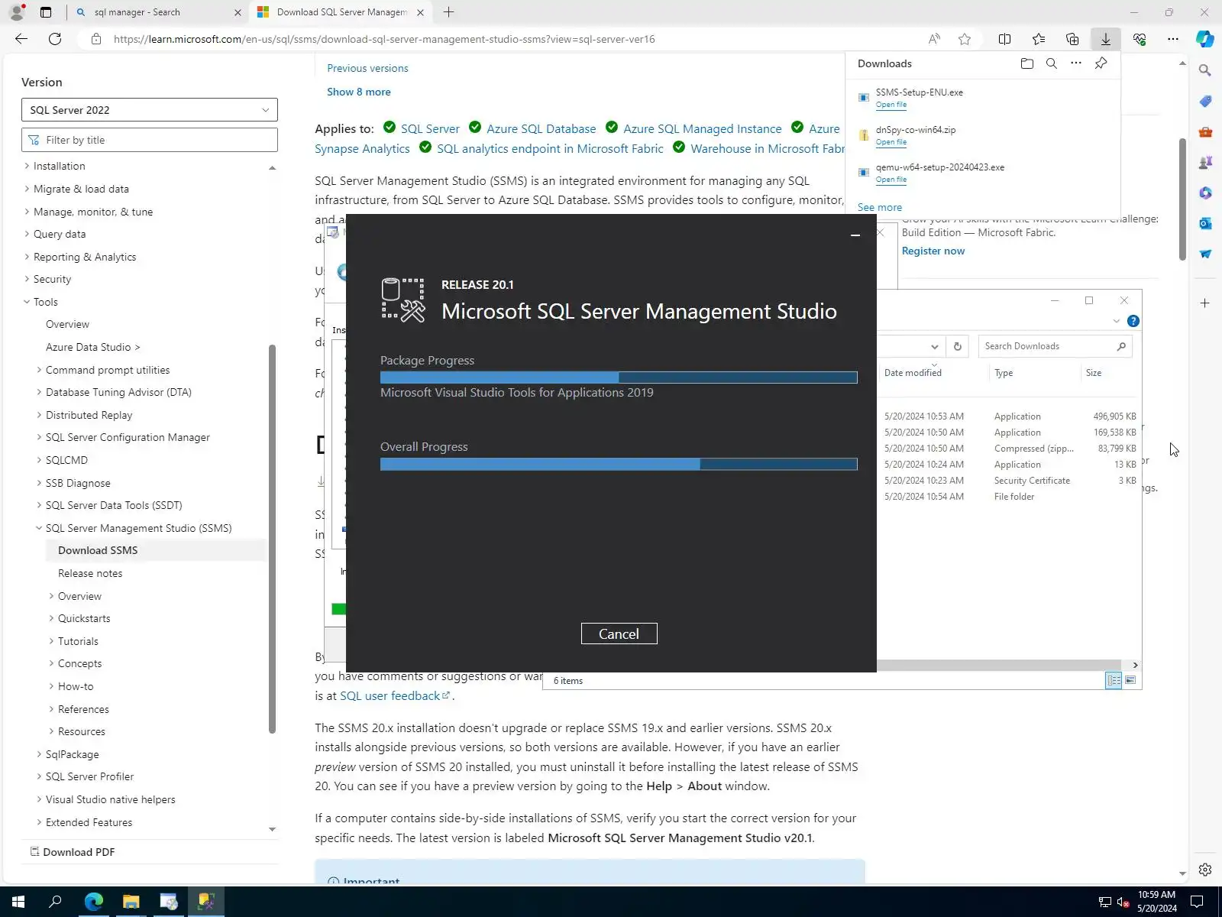Open downloads folder icon in Downloads panel

[1027, 63]
